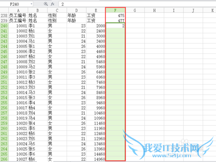The height and width of the screenshot is (162, 216).
Task: Click the salary cell 3400
Action: tap(96, 41)
